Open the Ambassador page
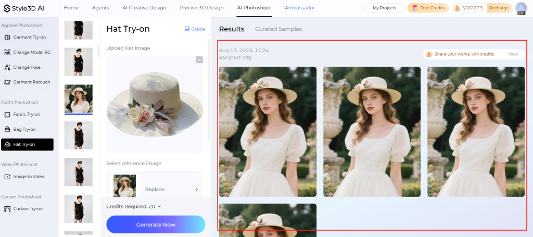 point(299,8)
